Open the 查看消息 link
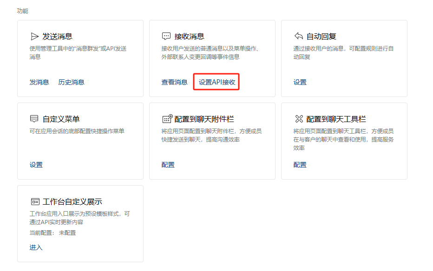Screen dimensions: 433x271 (x=174, y=82)
